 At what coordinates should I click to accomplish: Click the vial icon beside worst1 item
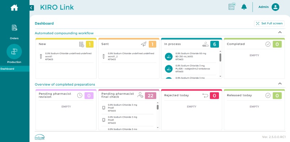click(41, 57)
